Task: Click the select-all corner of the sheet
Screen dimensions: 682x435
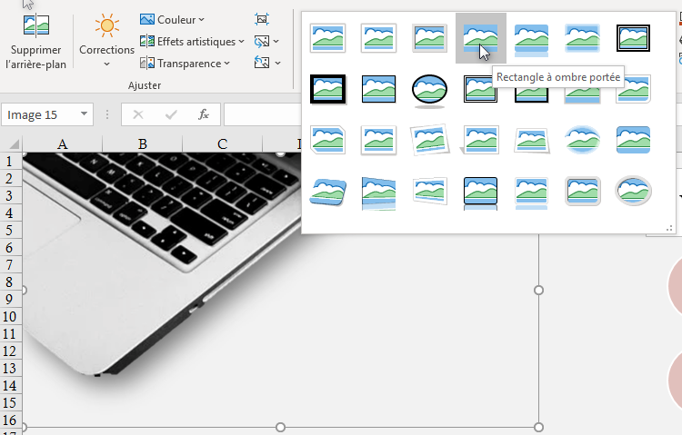Action: pos(11,143)
